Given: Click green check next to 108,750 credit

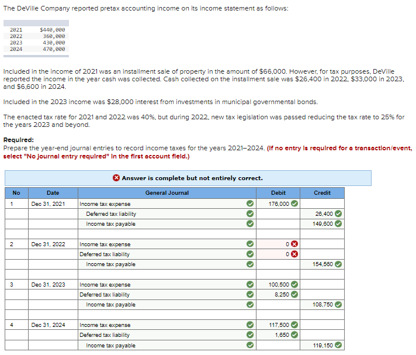Looking at the screenshot, I should 338,305.
